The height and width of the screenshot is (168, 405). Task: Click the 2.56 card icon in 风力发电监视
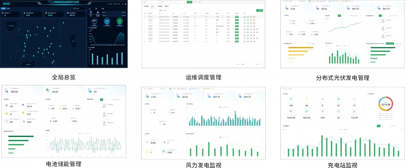(x=147, y=95)
